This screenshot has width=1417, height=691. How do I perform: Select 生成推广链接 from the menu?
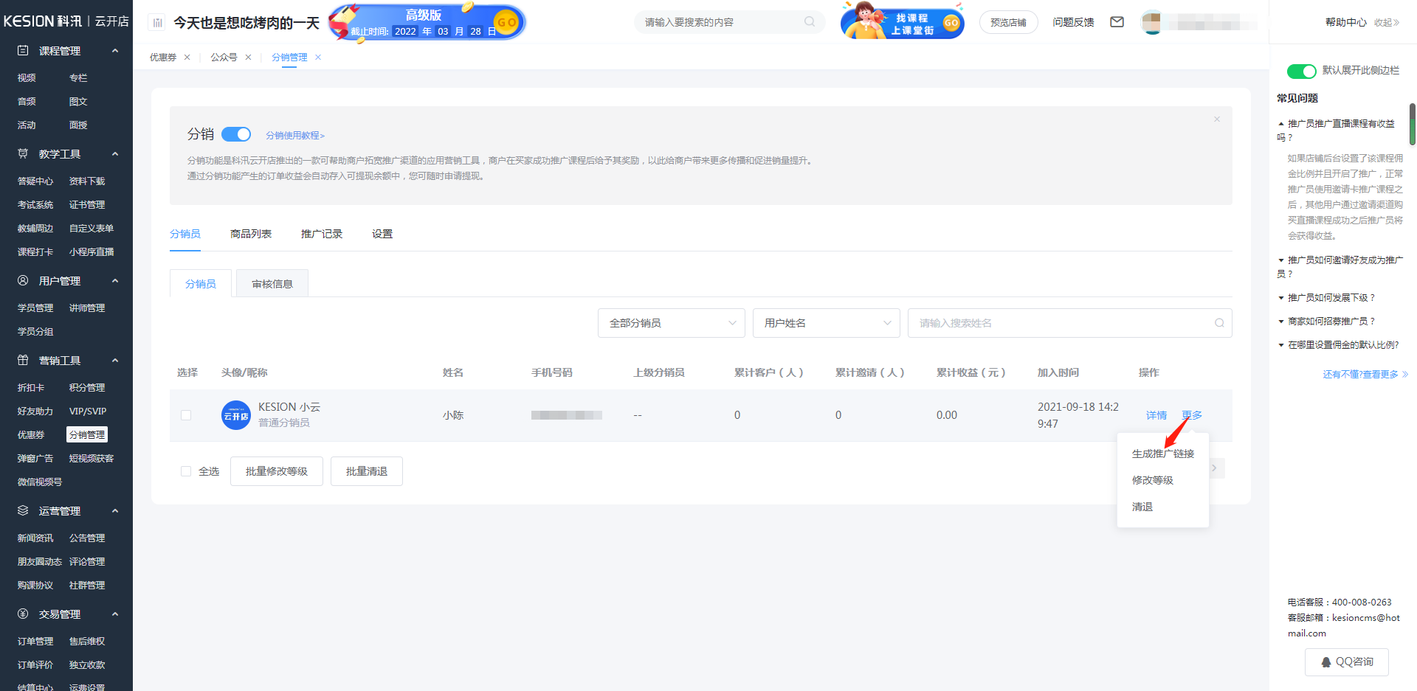point(1163,454)
